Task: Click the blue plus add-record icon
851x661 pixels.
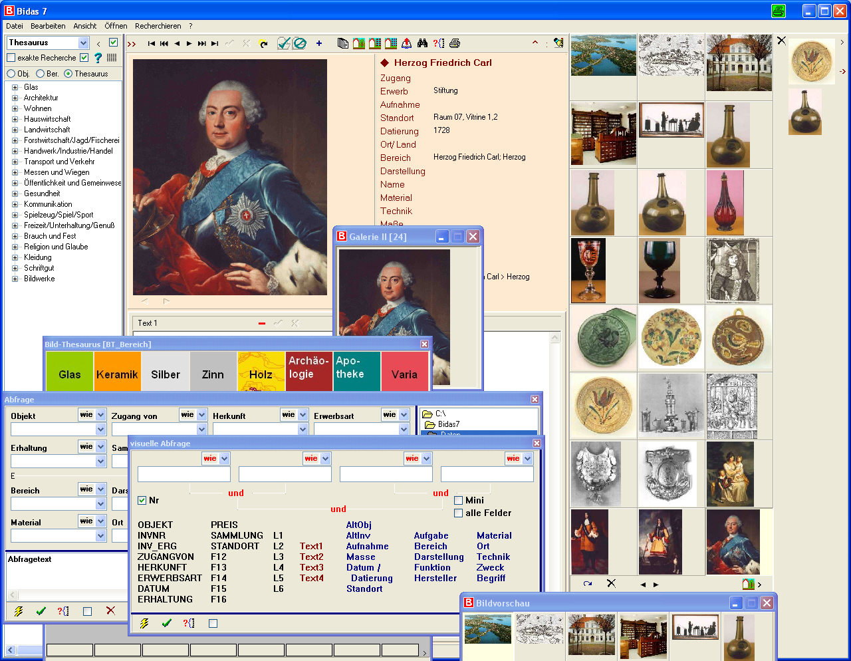Action: 319,43
